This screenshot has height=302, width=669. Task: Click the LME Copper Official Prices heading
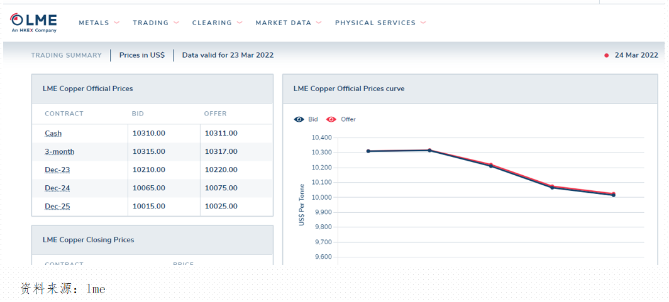click(x=88, y=89)
